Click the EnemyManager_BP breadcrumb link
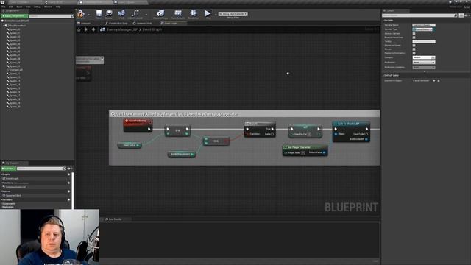 (122, 29)
